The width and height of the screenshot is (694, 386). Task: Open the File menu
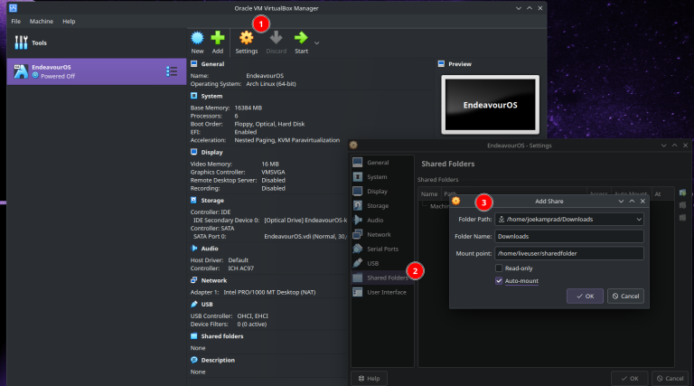(x=15, y=21)
